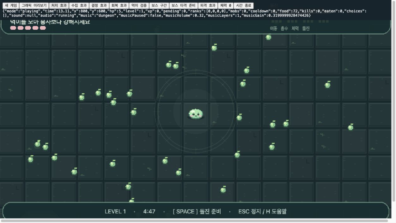Click the 이동 stat label
Screen dimensions: 396x223
pyautogui.click(x=273, y=28)
